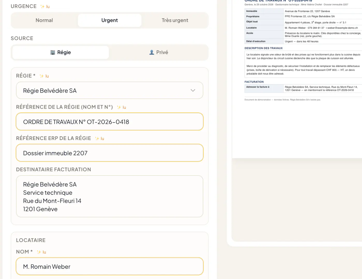Screen dimensions: 362x279
Task: Click the 'lu' badge next to RÉFÉRENCE DE LA RÉGIE
Action: [x=122, y=107]
